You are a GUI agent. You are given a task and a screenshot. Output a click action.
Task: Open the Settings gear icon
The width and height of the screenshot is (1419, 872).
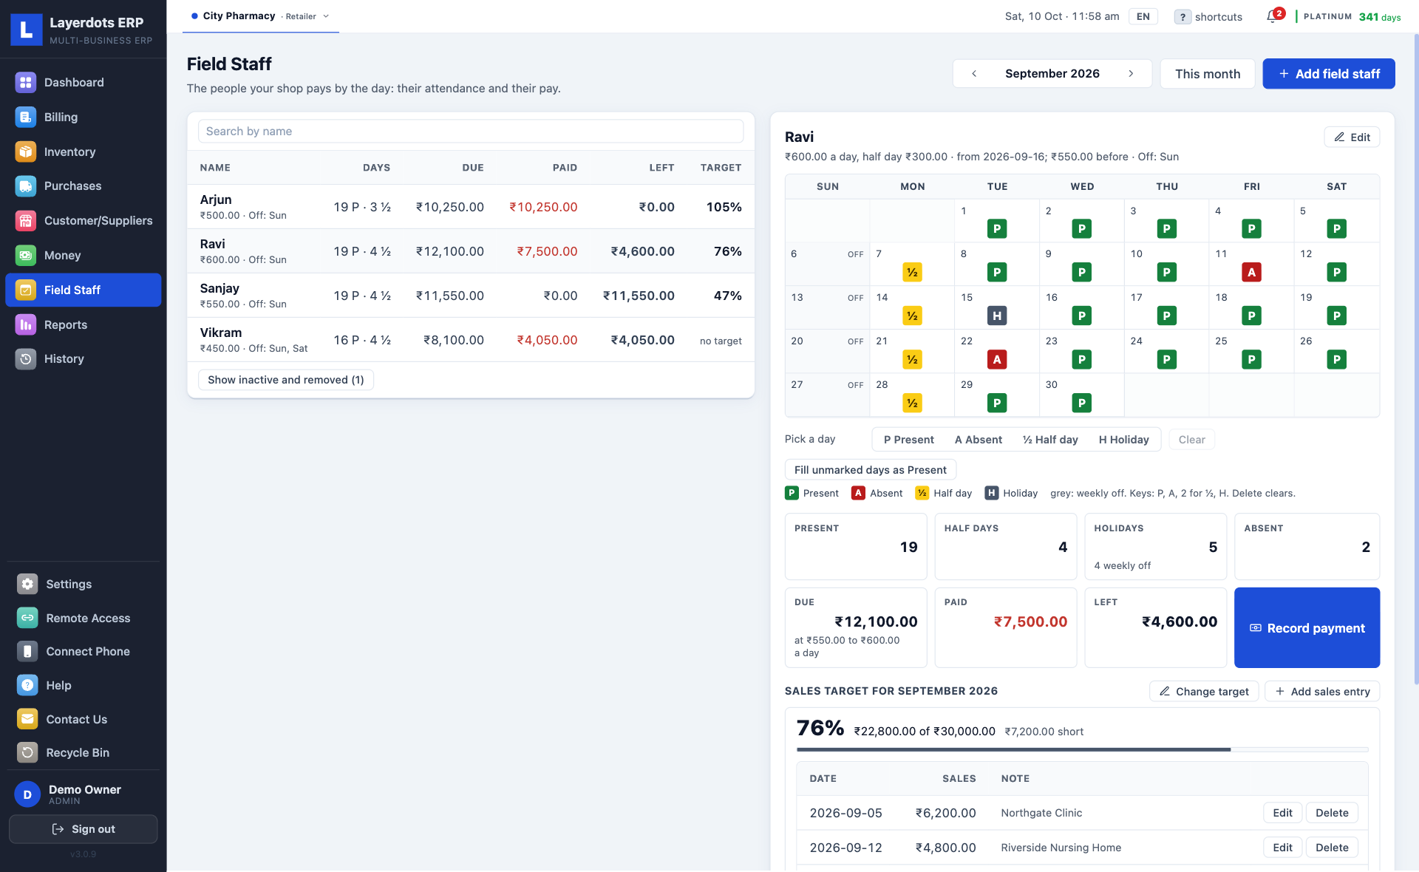click(x=27, y=584)
